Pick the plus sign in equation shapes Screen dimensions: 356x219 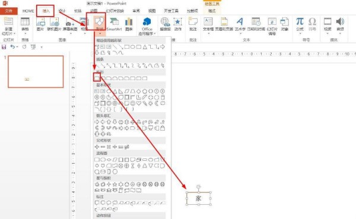pyautogui.click(x=97, y=147)
